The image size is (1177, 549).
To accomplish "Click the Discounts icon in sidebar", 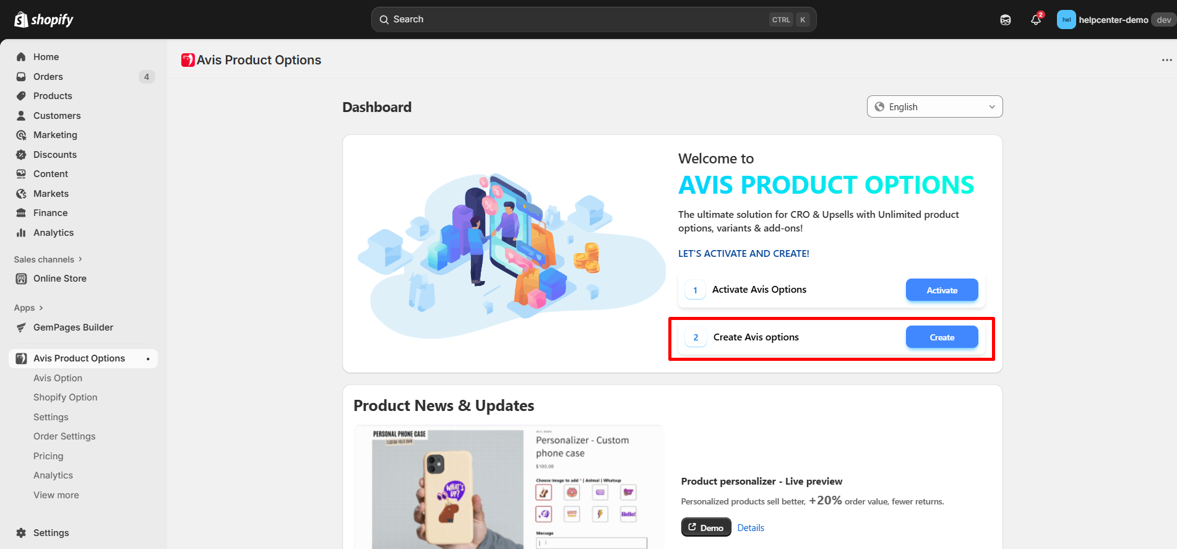I will (x=21, y=155).
